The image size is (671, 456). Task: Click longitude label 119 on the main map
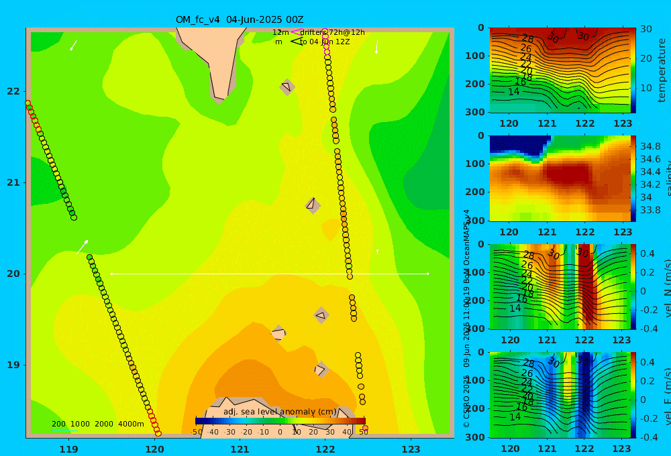pos(69,449)
